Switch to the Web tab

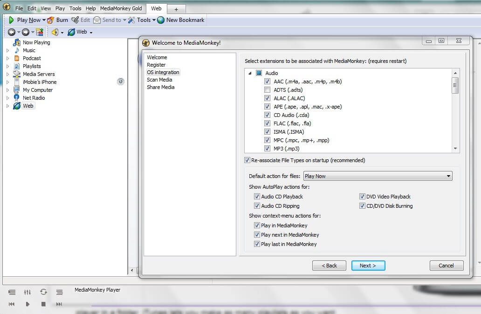pyautogui.click(x=156, y=8)
